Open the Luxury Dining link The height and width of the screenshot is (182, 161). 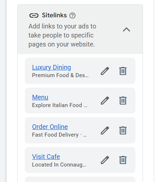(x=52, y=67)
